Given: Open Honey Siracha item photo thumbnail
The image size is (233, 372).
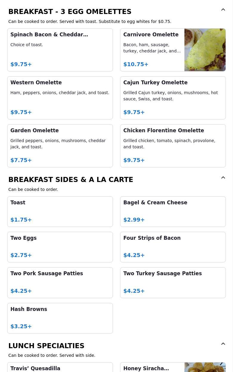Looking at the screenshot, I should 205,368.
